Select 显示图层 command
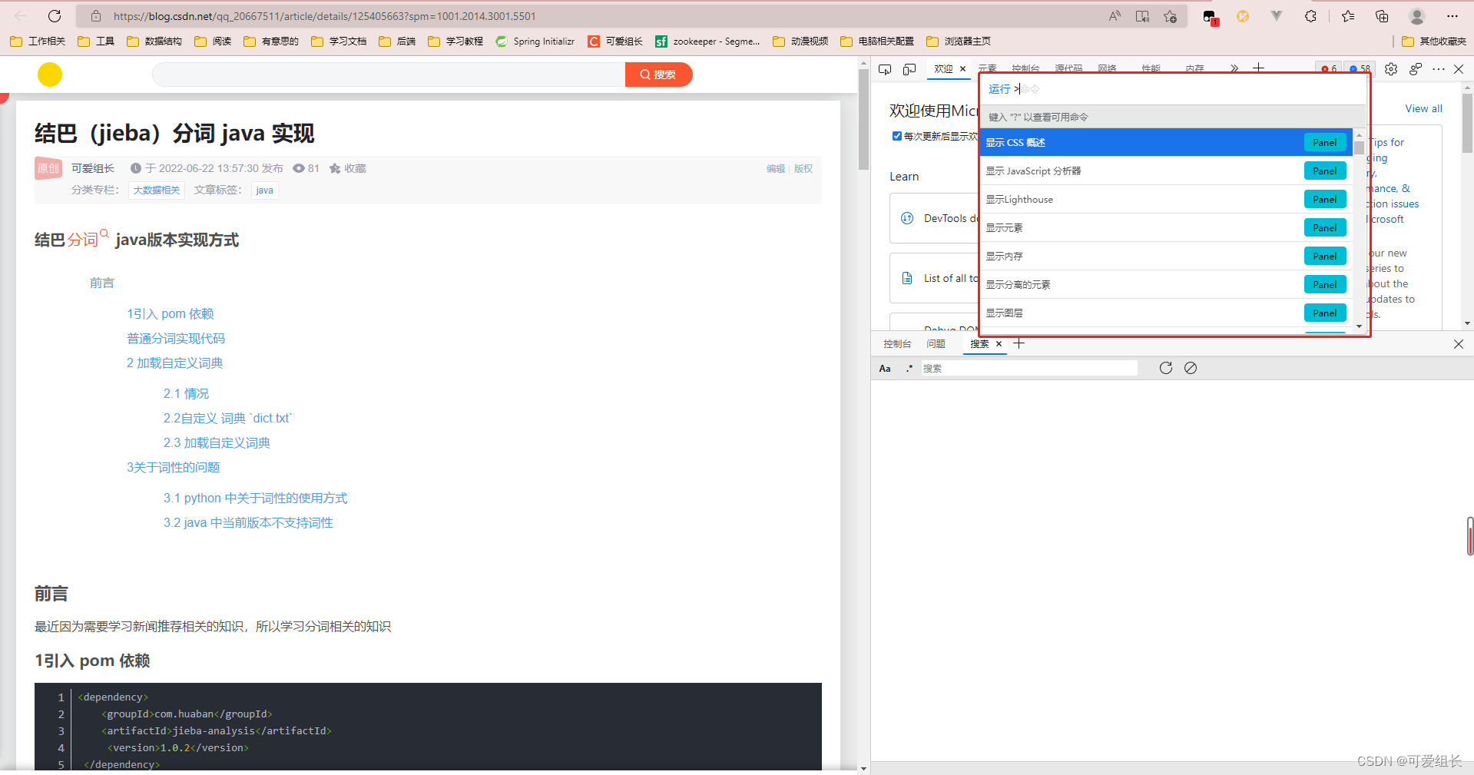Screen dimensions: 1474x775 coord(1166,313)
